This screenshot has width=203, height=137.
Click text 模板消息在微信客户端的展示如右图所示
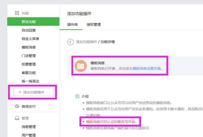click(118, 128)
